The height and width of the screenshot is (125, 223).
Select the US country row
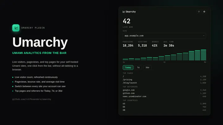pos(164,104)
